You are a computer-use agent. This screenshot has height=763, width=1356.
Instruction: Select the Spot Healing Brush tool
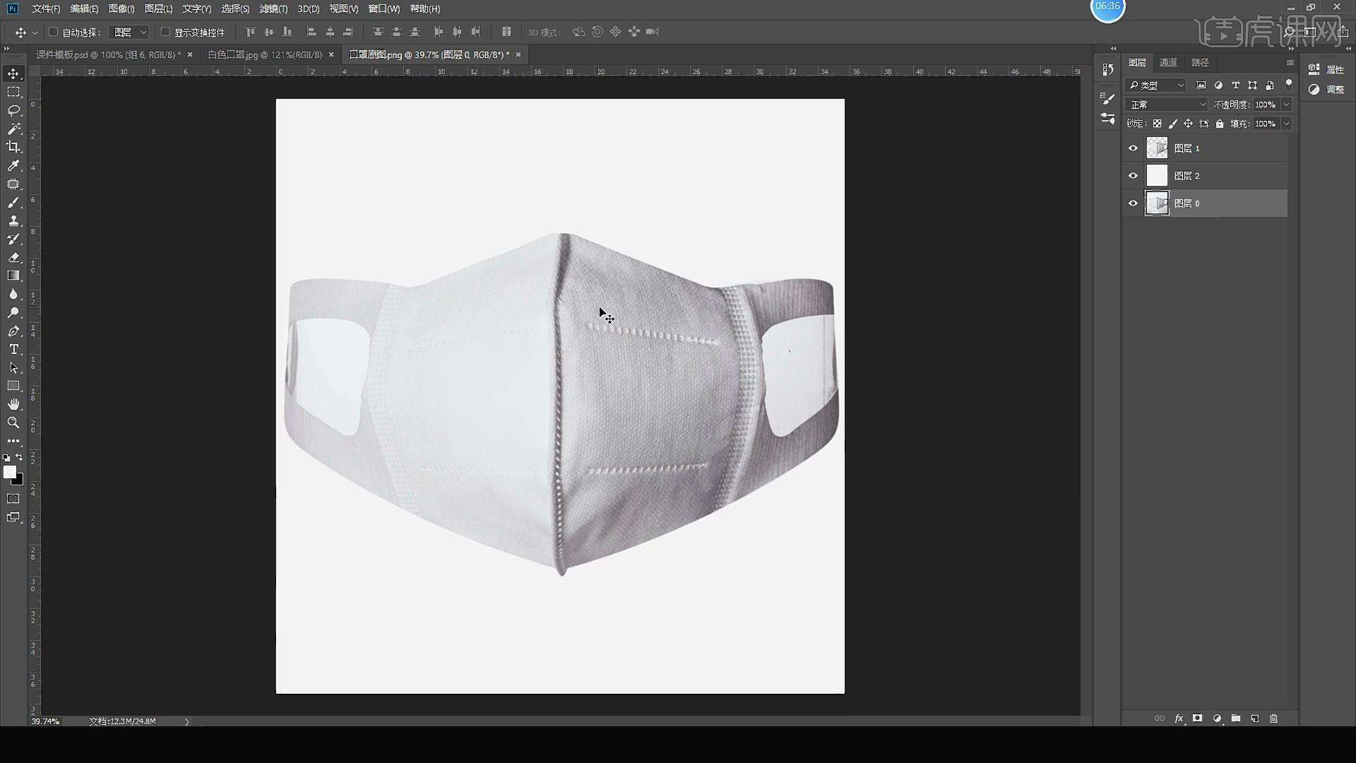click(x=13, y=184)
